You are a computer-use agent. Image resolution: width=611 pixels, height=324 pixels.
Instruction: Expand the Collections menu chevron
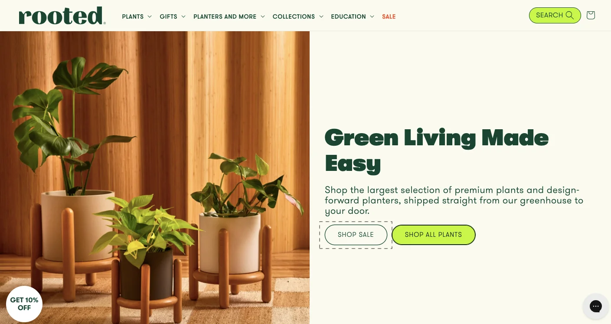coord(321,16)
